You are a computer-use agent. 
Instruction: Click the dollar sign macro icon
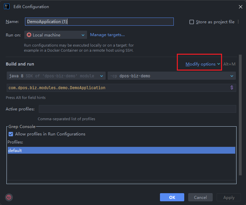coord(231,87)
